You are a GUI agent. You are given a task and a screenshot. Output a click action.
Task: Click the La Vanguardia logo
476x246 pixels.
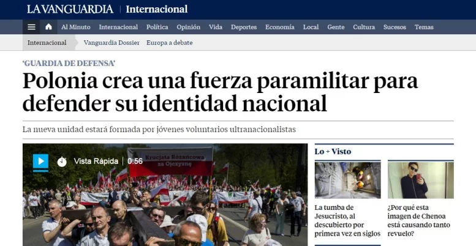tap(69, 9)
